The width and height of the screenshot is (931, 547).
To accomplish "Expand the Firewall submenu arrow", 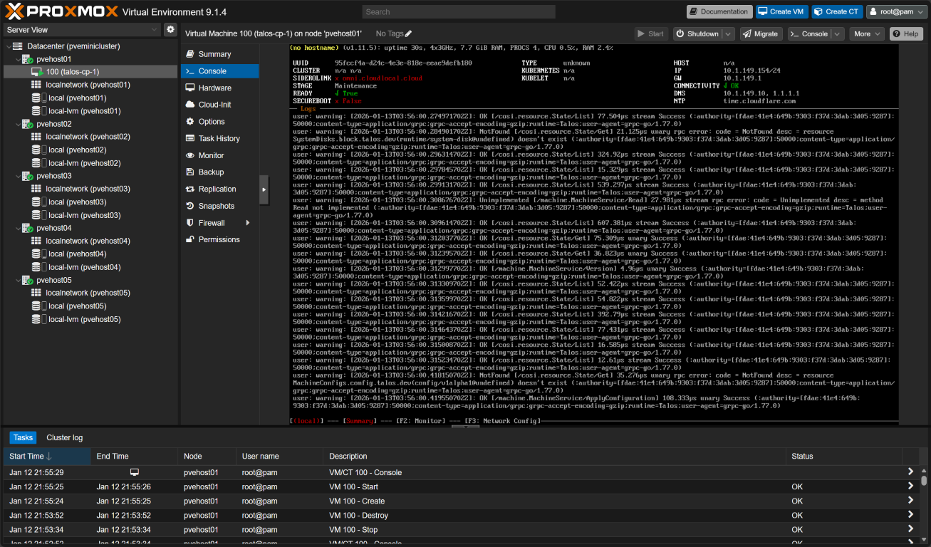I will (x=248, y=223).
